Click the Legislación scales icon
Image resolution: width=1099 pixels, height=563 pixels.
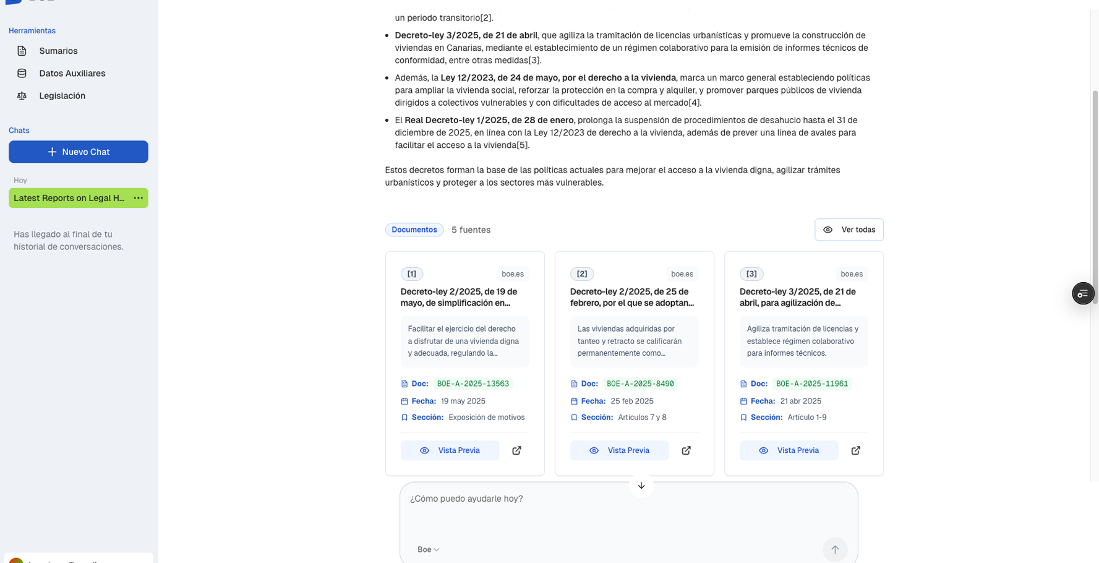(22, 96)
